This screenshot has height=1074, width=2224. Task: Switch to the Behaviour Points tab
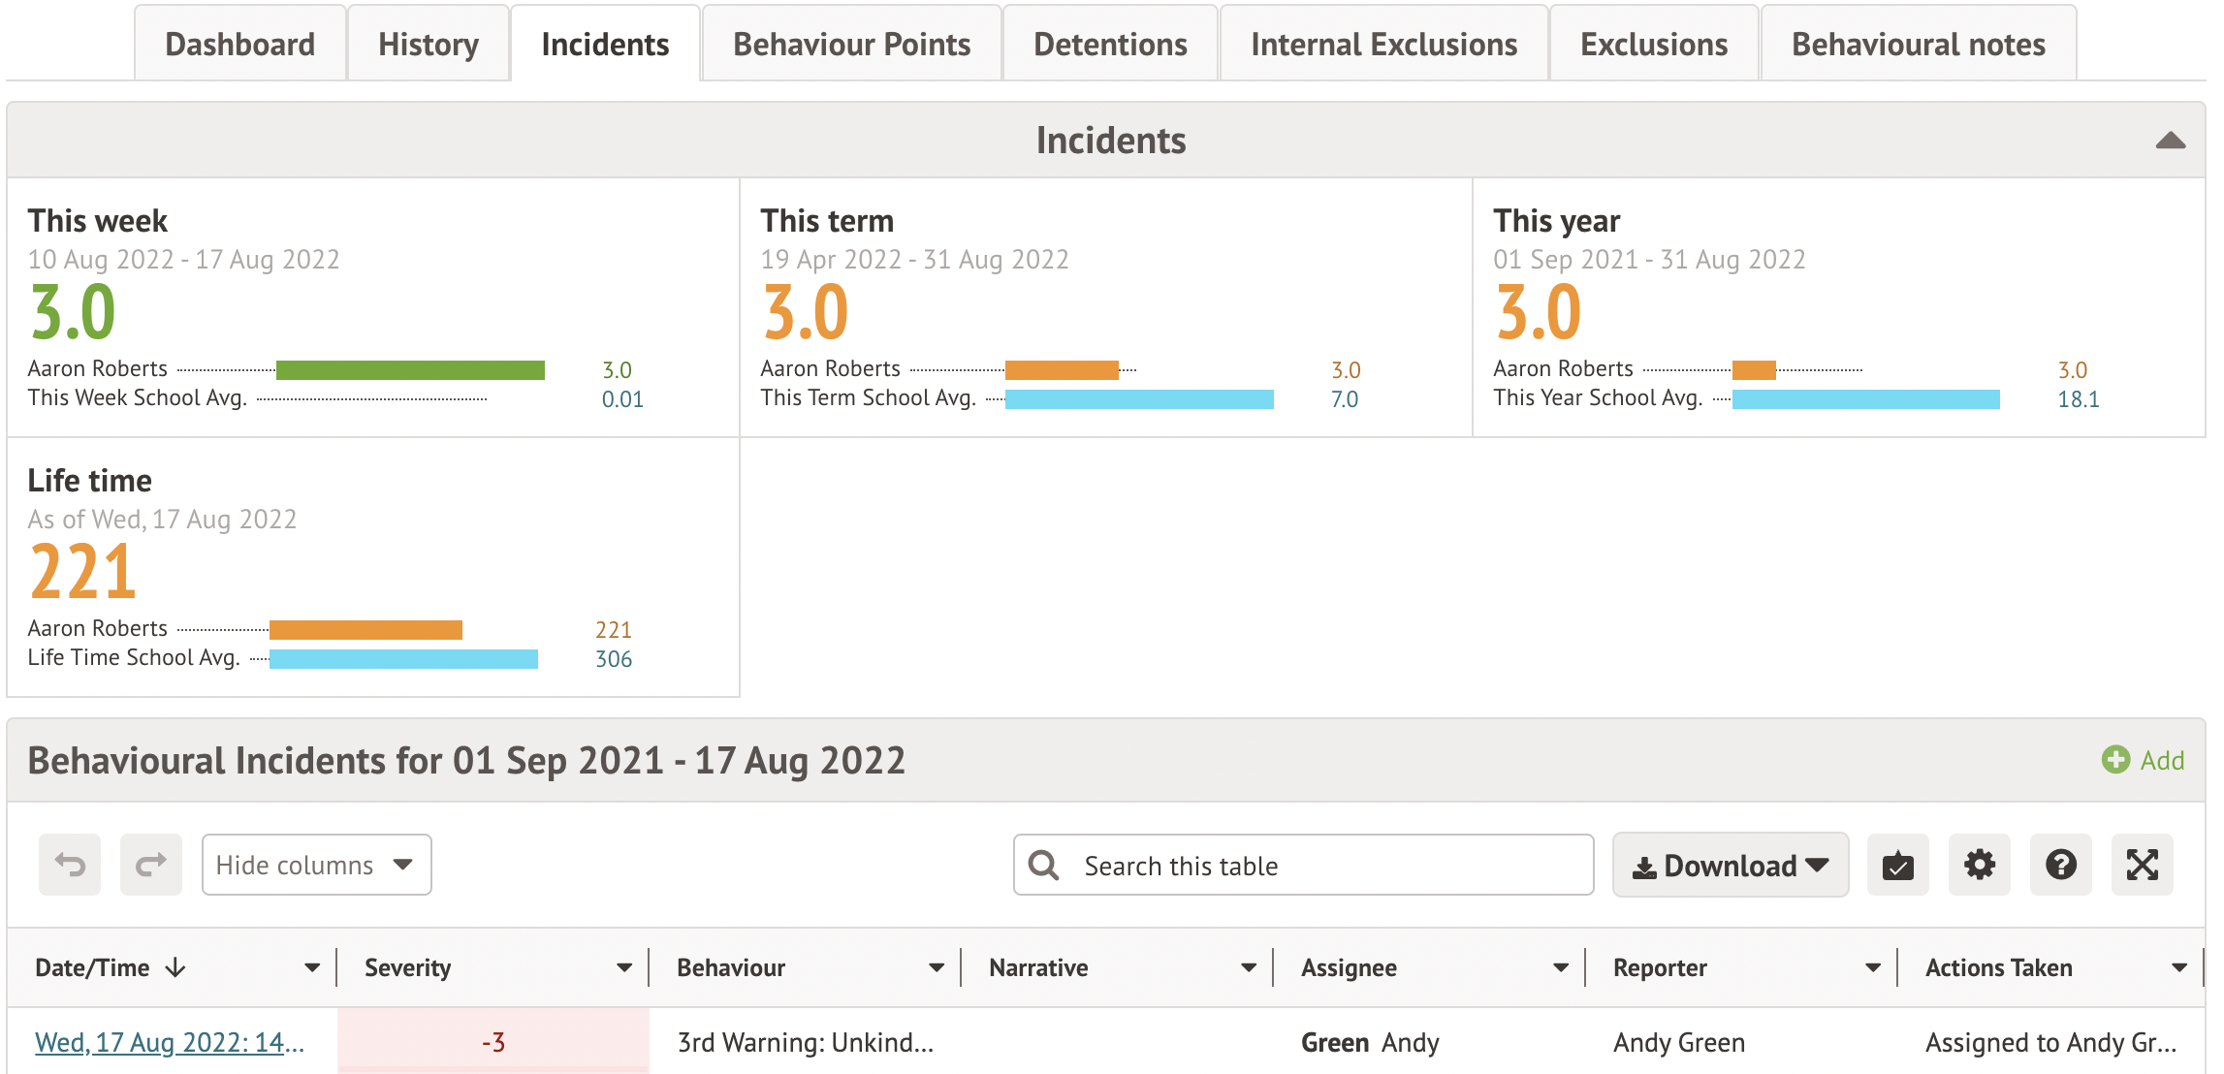pos(851,45)
